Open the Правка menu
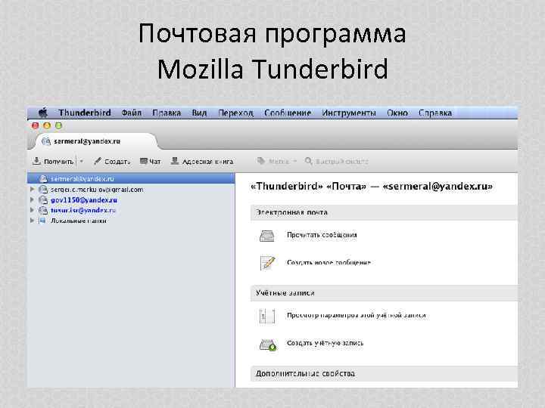Screen dimensions: 545x408 [x=167, y=113]
